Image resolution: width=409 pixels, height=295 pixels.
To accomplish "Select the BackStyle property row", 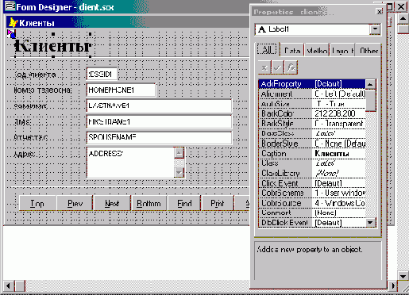I will 312,124.
